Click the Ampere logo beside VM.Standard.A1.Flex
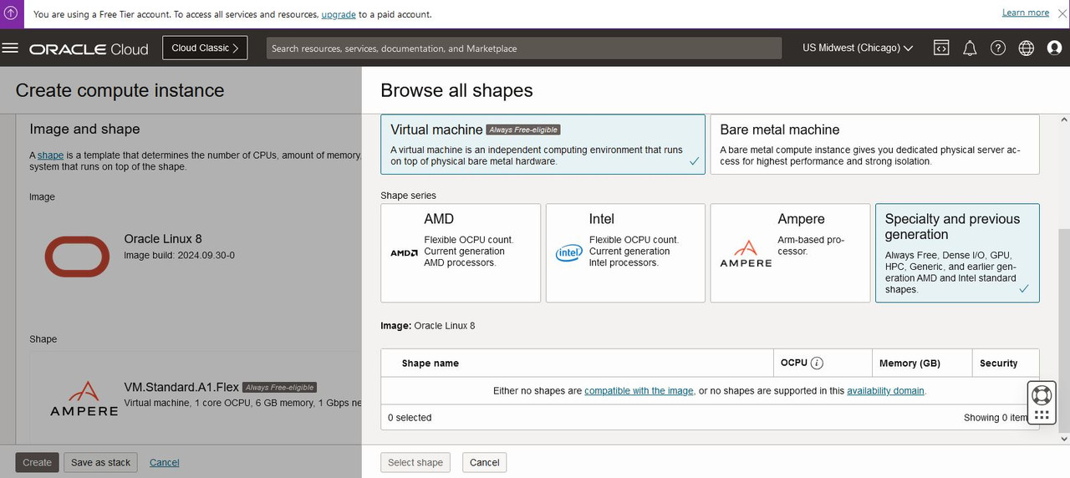This screenshot has height=478, width=1070. (x=84, y=399)
